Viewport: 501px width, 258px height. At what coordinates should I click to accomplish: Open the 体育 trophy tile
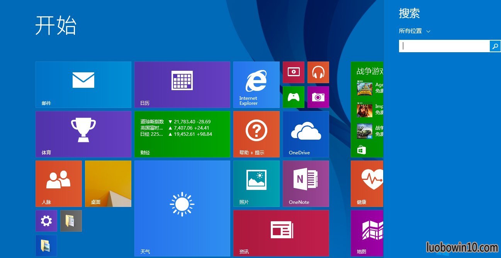tap(83, 134)
